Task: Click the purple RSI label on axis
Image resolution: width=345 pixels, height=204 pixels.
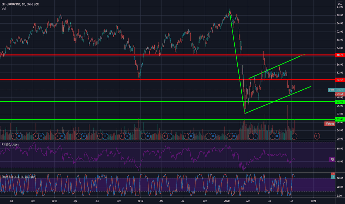Action: [x=332, y=159]
